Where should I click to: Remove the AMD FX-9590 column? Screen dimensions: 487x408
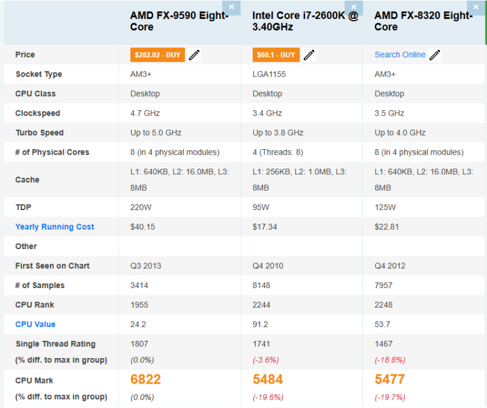231,7
